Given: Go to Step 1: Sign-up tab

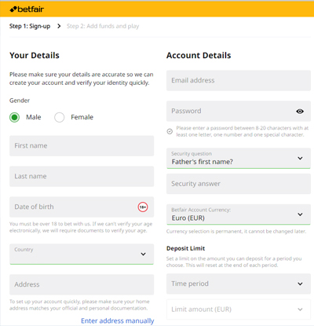Looking at the screenshot, I should click(30, 26).
